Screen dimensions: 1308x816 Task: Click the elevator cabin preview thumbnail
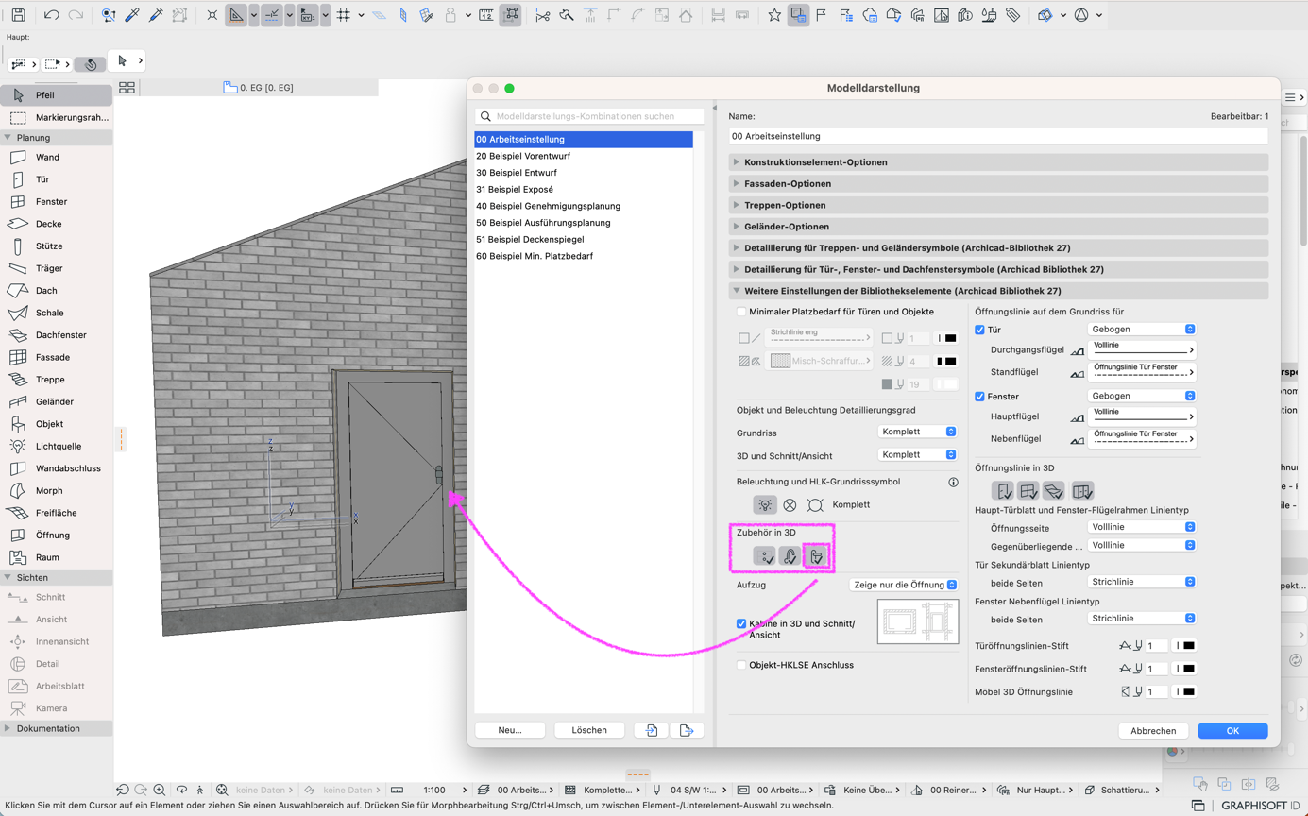(x=918, y=621)
